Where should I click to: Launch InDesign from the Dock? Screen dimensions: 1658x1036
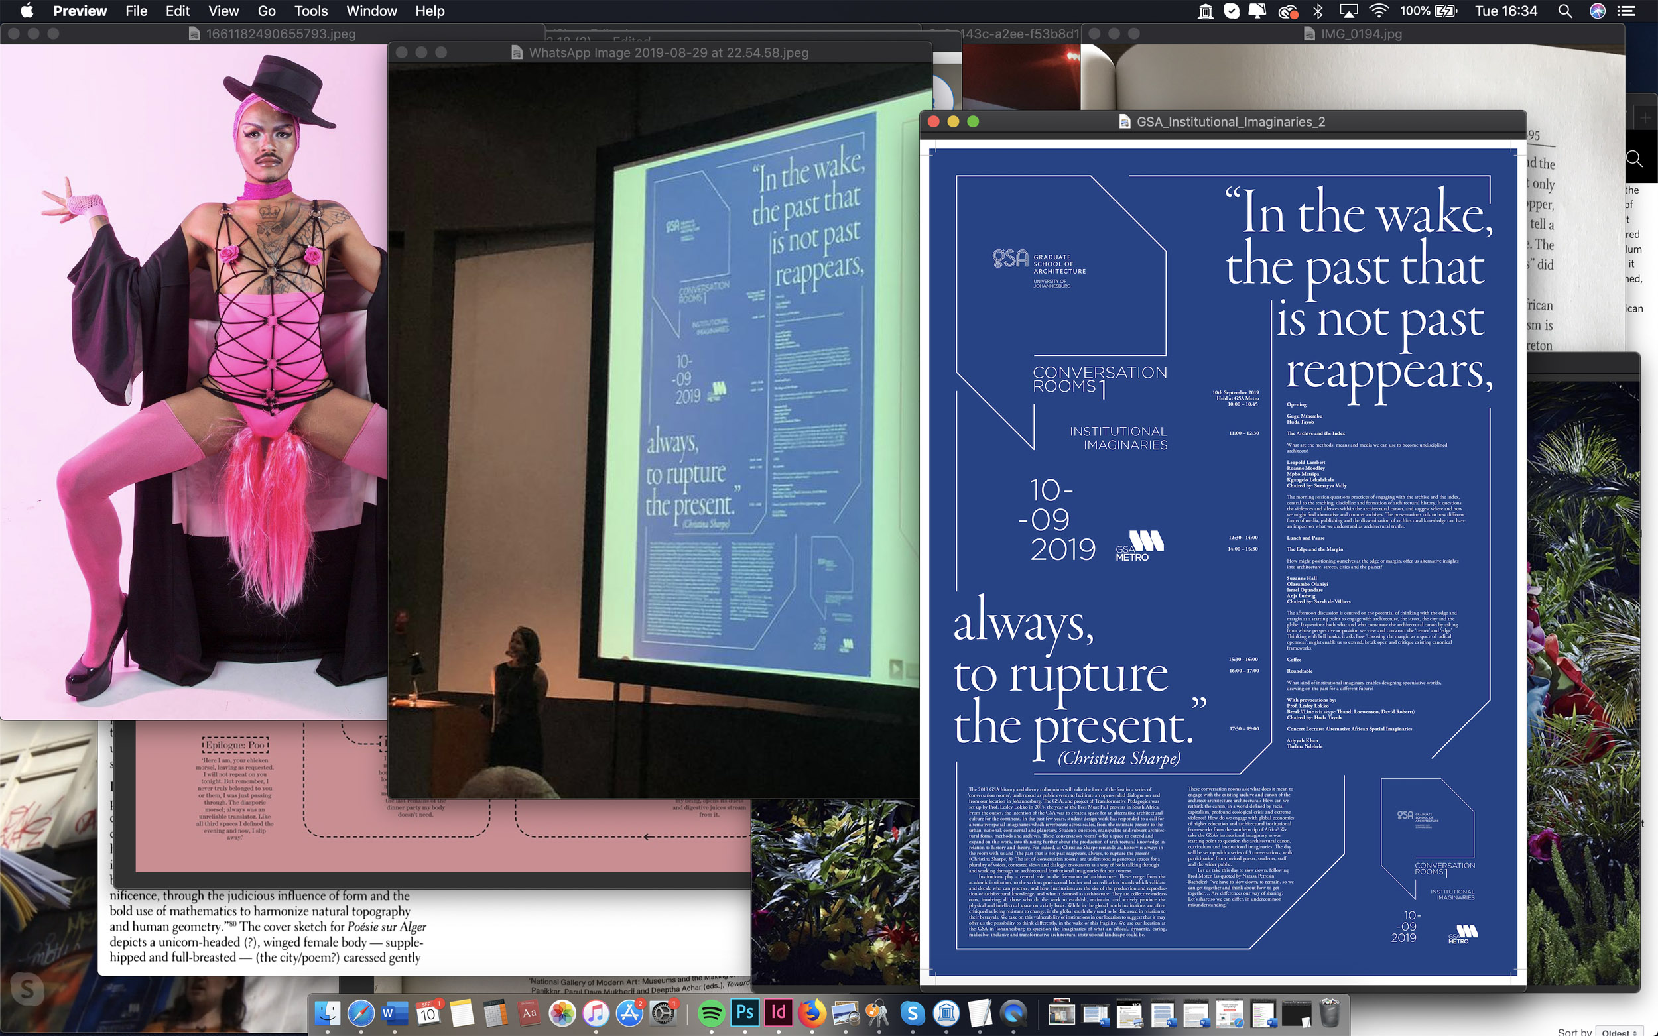(x=778, y=1013)
